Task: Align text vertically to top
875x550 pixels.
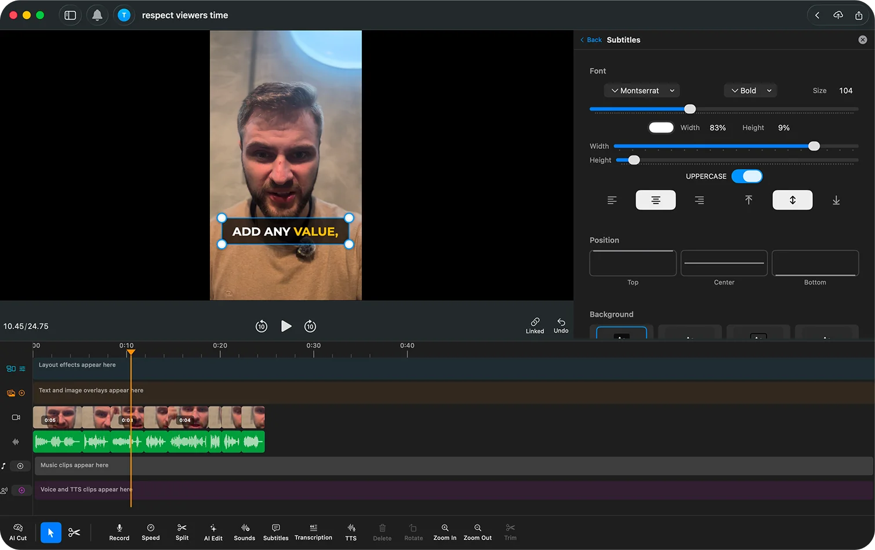Action: point(749,200)
